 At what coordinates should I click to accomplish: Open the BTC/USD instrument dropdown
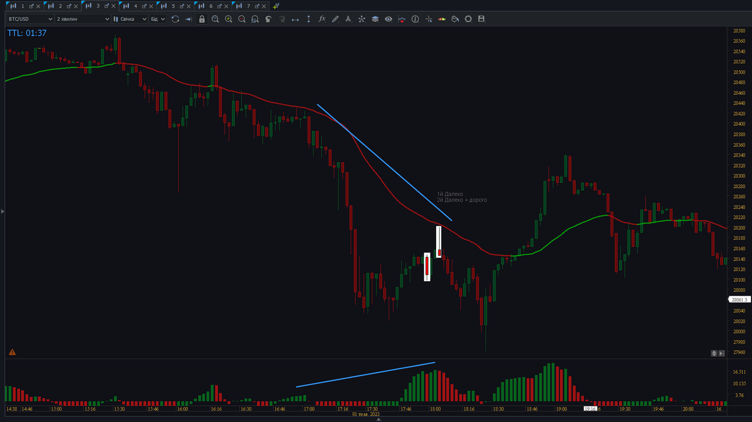(x=30, y=19)
